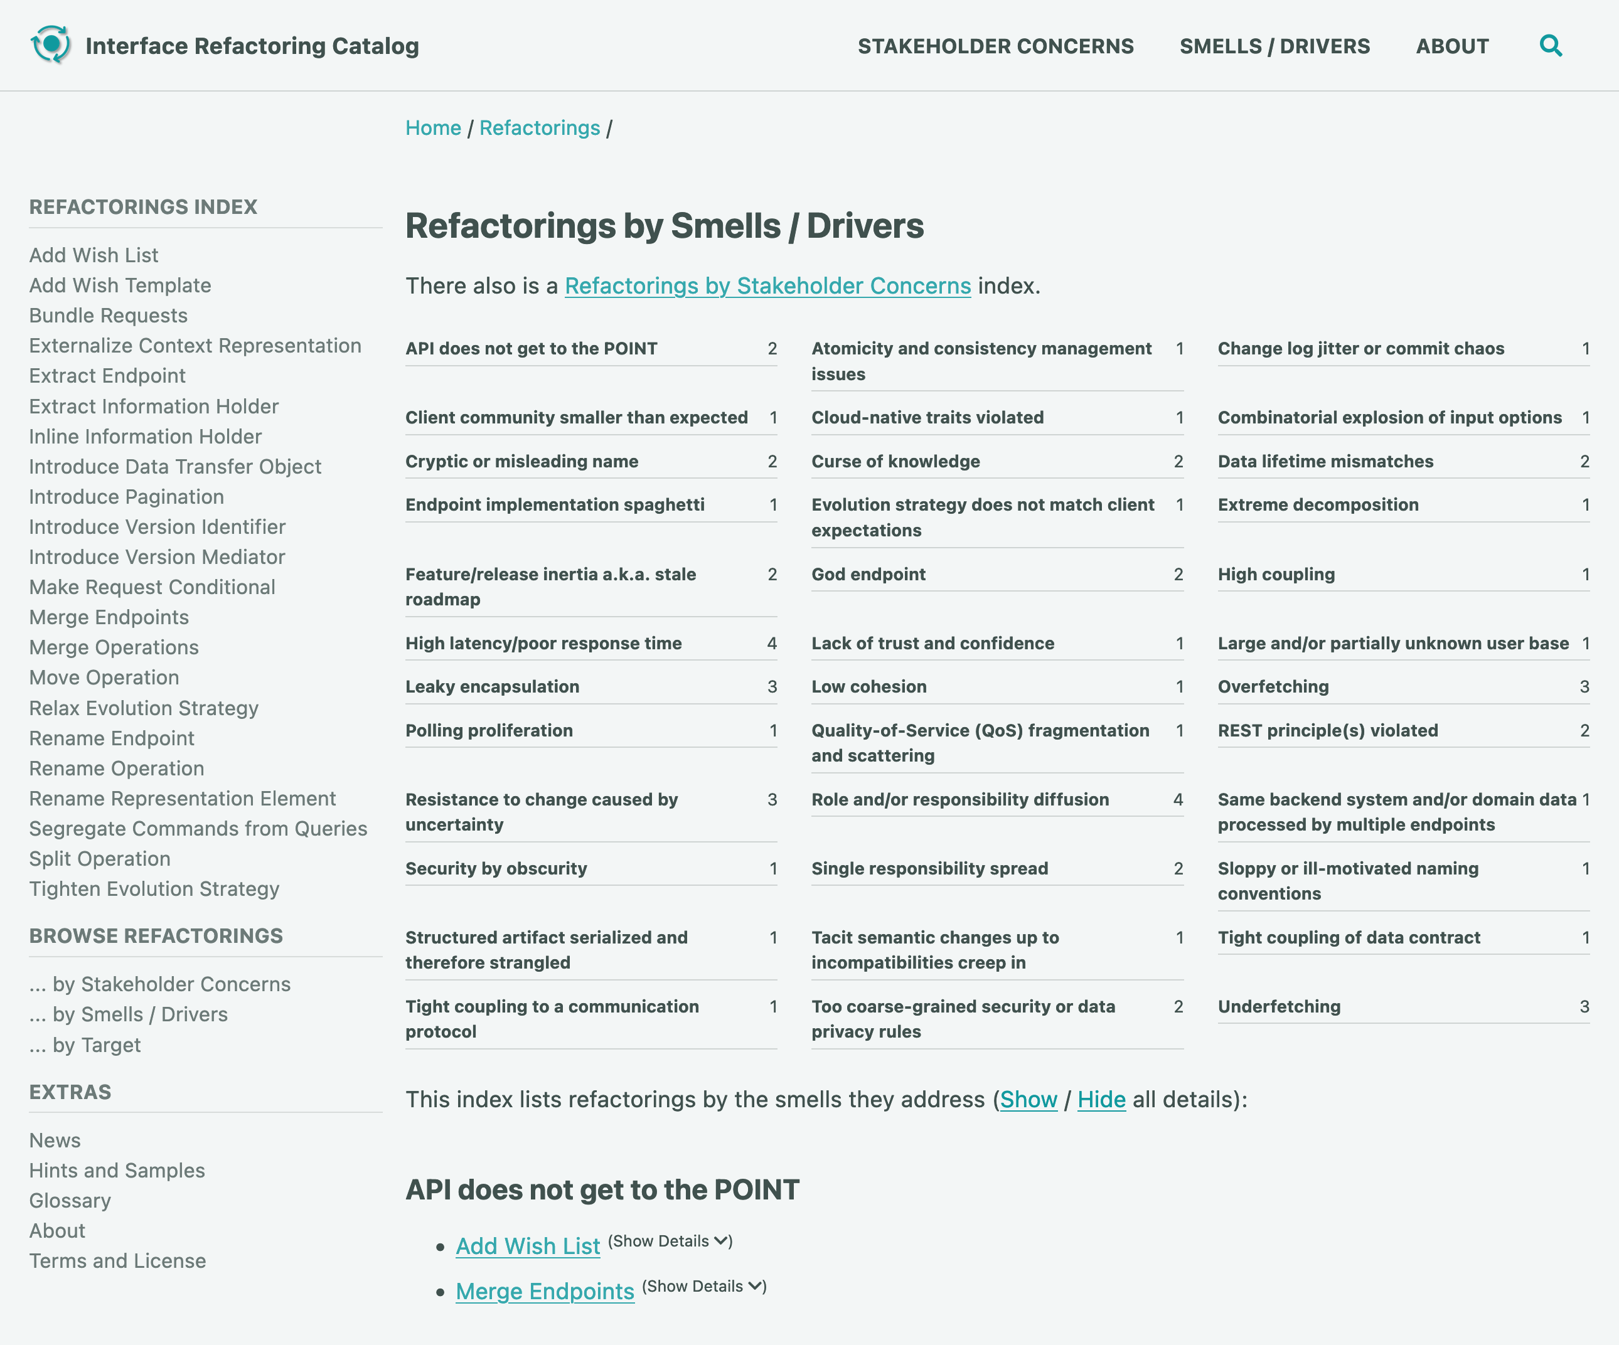Click the Refactorings breadcrumb link
This screenshot has height=1345, width=1619.
[539, 126]
